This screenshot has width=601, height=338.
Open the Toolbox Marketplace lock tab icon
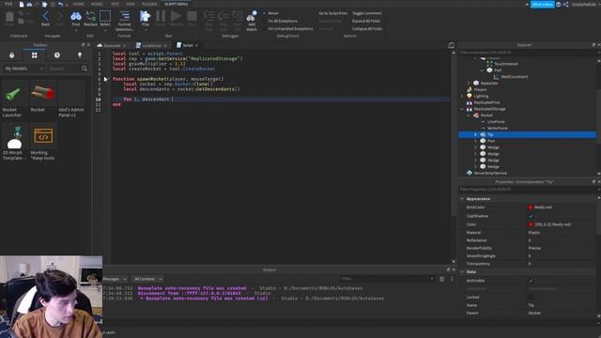[x=12, y=55]
